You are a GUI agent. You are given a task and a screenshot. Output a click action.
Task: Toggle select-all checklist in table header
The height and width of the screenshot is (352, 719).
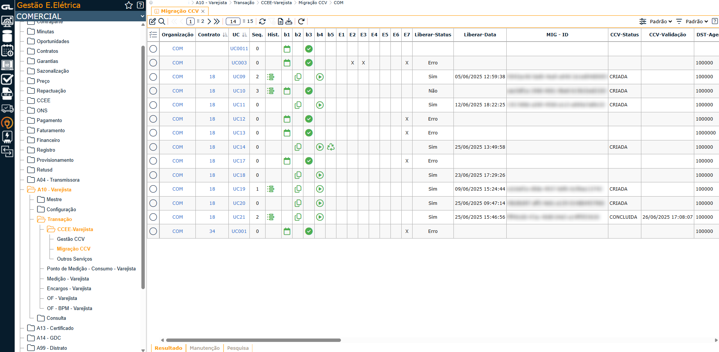click(153, 35)
